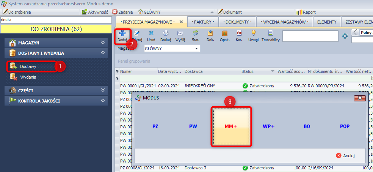The height and width of the screenshot is (172, 373).
Task: Click the Dodaj (add) plus icon
Action: coord(122,34)
